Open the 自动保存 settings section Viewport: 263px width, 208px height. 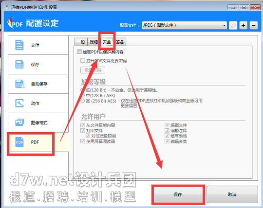tap(38, 84)
